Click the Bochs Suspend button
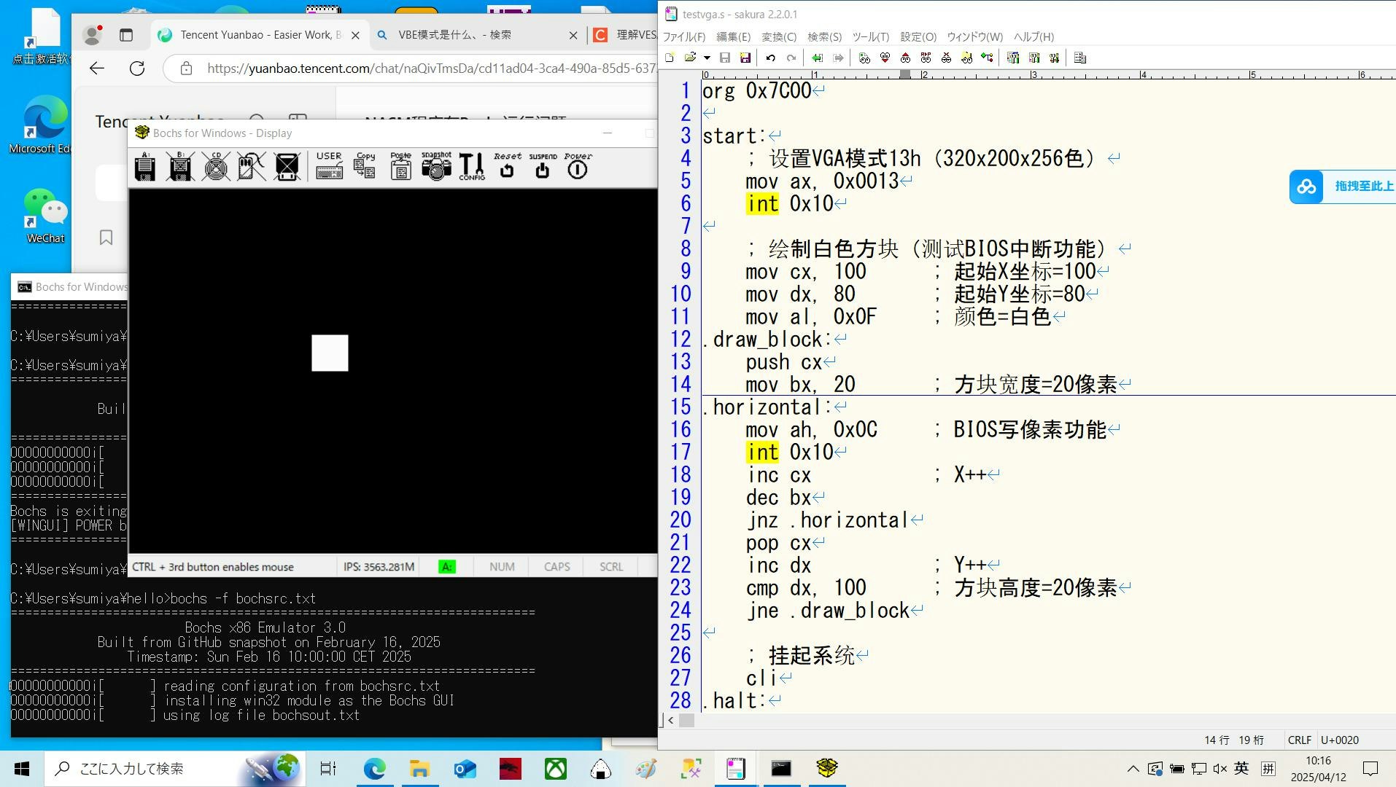Image resolution: width=1396 pixels, height=787 pixels. point(542,166)
